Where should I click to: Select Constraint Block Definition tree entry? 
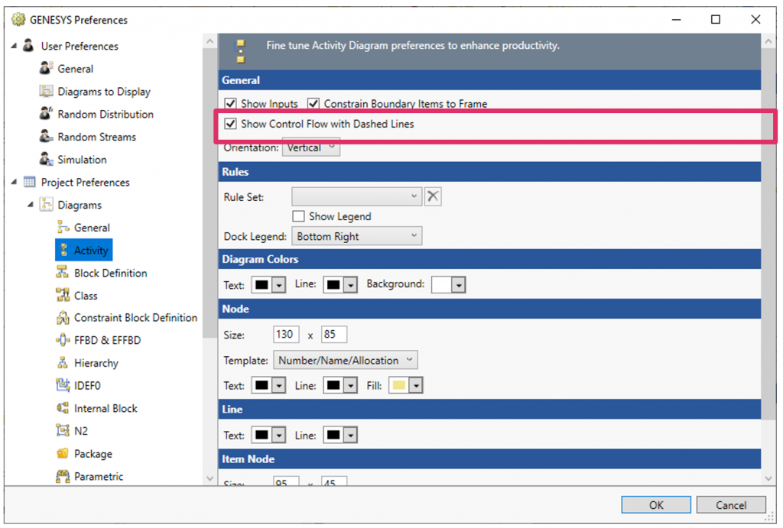point(135,318)
